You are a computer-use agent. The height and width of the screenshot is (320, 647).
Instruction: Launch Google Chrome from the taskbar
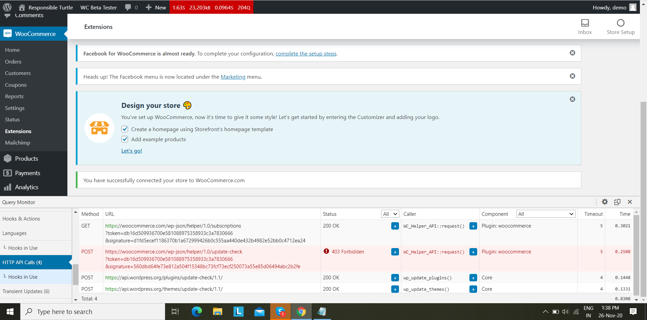[301, 312]
